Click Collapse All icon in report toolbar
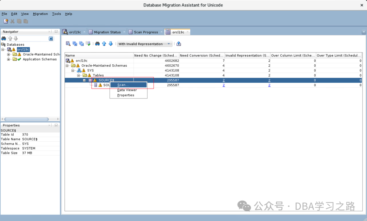This screenshot has width=367, height=221. [x=82, y=44]
